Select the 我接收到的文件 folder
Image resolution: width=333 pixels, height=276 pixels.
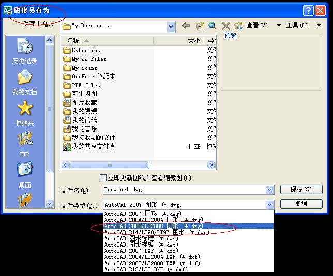point(89,138)
